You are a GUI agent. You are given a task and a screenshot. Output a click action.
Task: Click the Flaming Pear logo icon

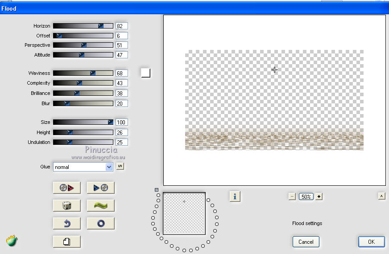12,240
